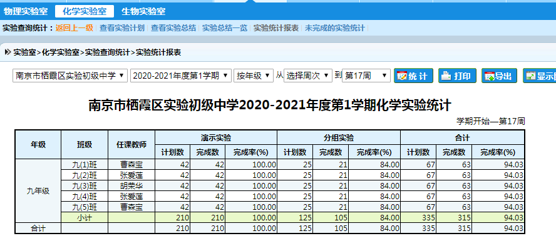Switch to 物理实验室 tab
Image resolution: width=556 pixels, height=251 pixels.
click(26, 12)
